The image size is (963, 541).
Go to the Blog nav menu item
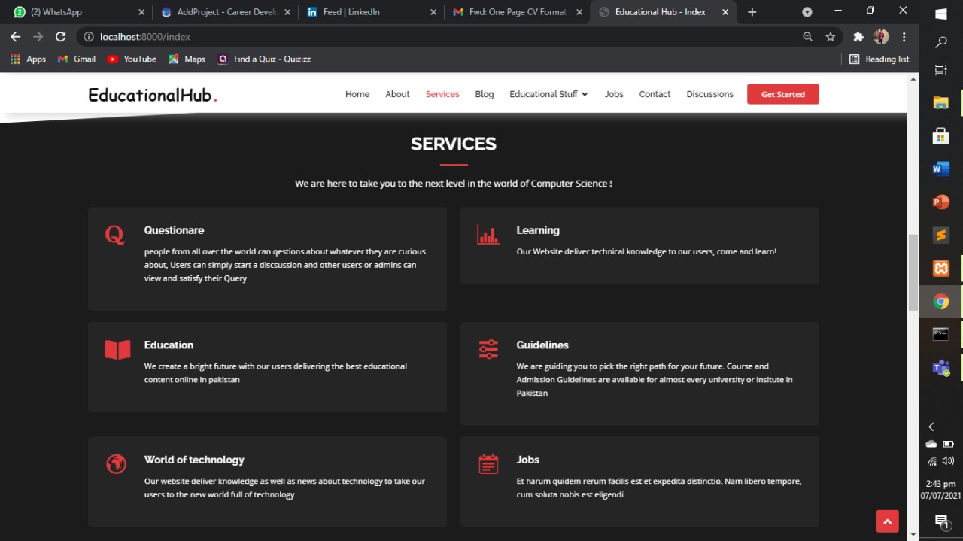coord(485,94)
